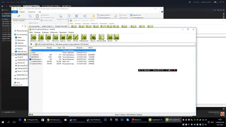Screen dimensions: 226x127
Task: Sort archive list by Тип column
Action: coord(64,48)
